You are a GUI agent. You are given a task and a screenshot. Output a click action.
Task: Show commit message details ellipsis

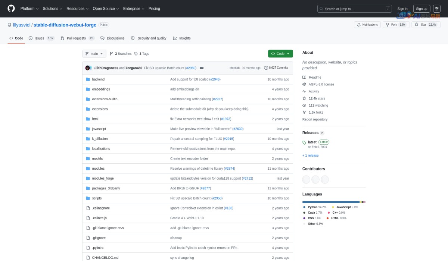(x=202, y=68)
